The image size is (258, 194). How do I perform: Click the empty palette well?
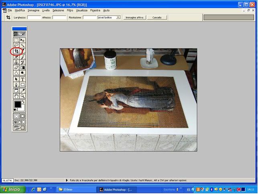tap(229, 17)
